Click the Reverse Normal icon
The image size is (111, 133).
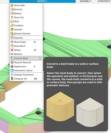12,34
